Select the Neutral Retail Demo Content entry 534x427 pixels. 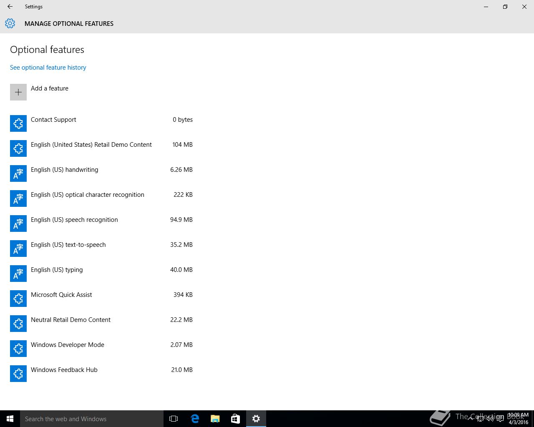(71, 320)
